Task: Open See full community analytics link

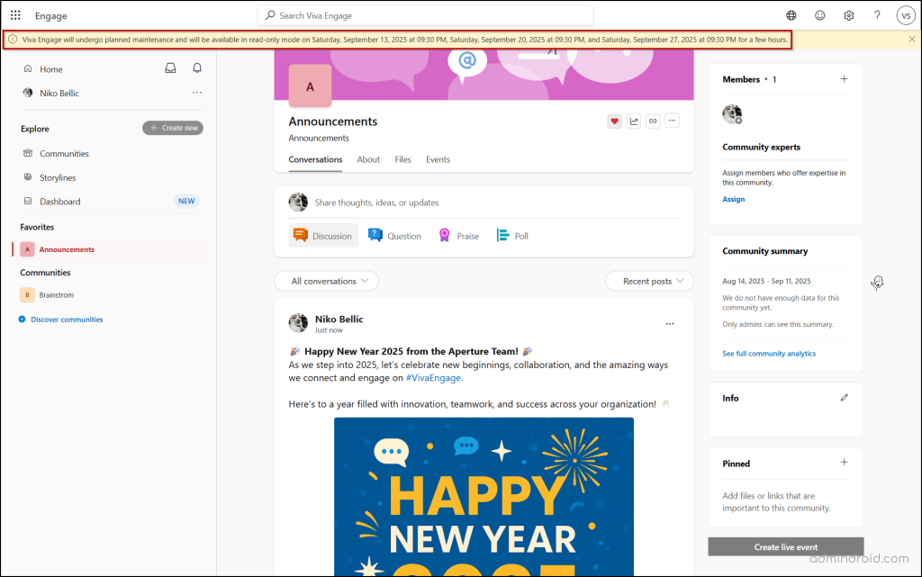Action: click(x=769, y=353)
